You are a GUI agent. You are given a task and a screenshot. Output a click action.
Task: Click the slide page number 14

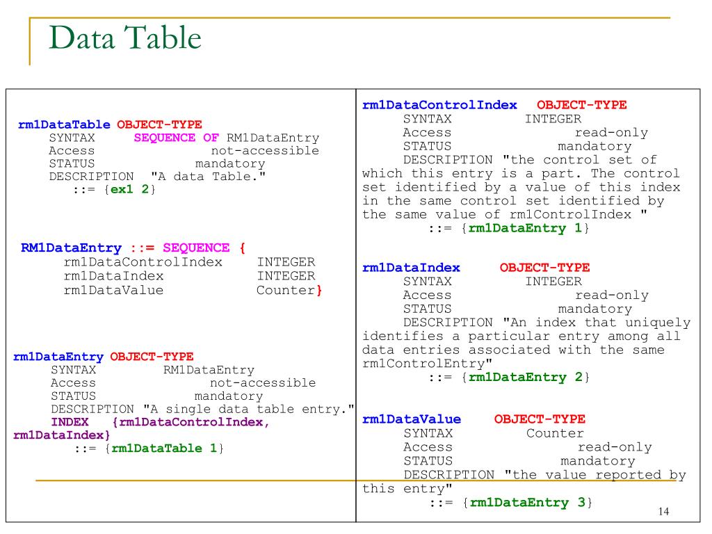coord(663,512)
